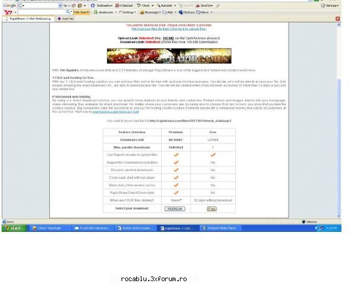Screen dimensions: 353x283
Task: Switch to Windows Media Player taskbar item
Action: 221,228
